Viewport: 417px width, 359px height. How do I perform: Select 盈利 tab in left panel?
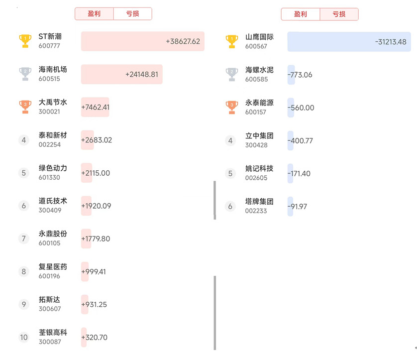(x=94, y=14)
